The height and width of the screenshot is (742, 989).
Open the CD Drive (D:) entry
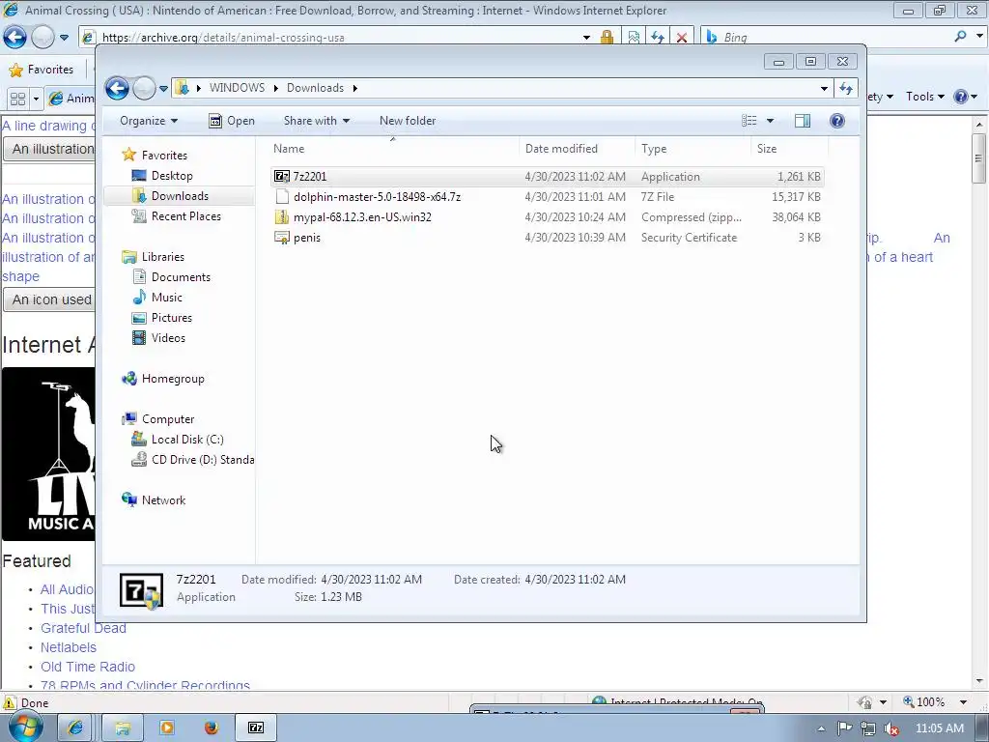tap(203, 459)
